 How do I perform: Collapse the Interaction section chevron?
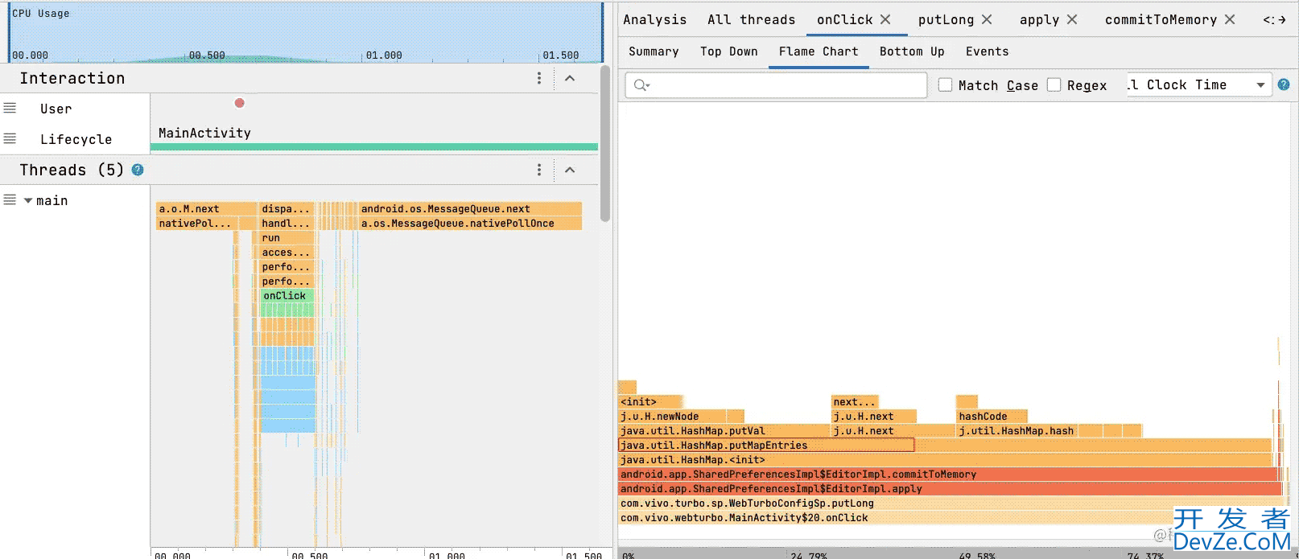570,78
